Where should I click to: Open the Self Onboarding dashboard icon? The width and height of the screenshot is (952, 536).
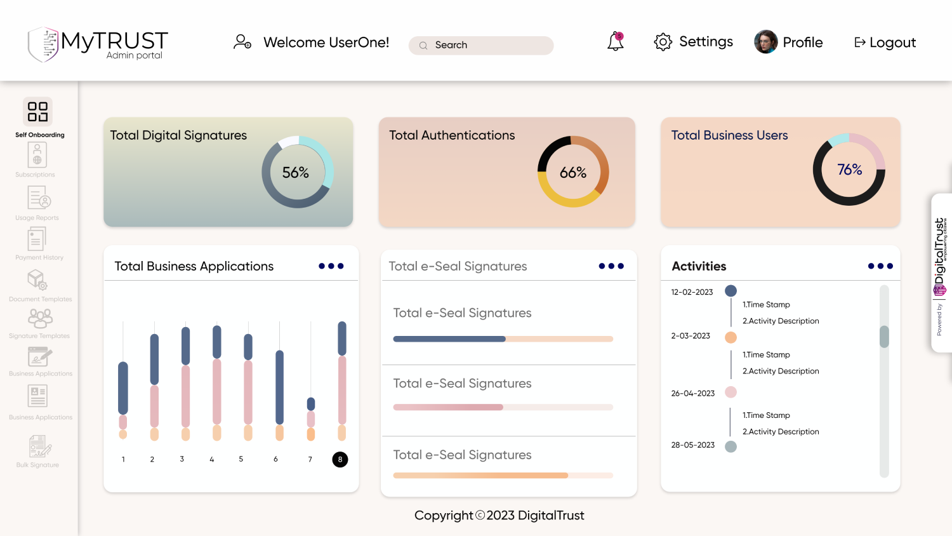coord(37,112)
